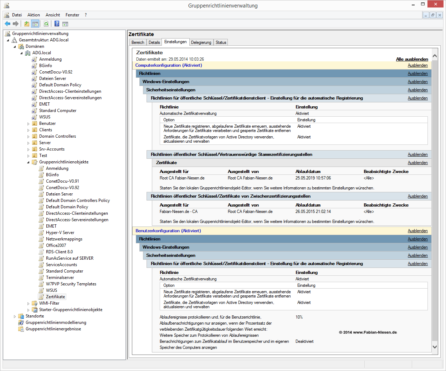Viewport: 446px width, 371px height.
Task: Expand the Benutzer organizational unit
Action: click(29, 124)
